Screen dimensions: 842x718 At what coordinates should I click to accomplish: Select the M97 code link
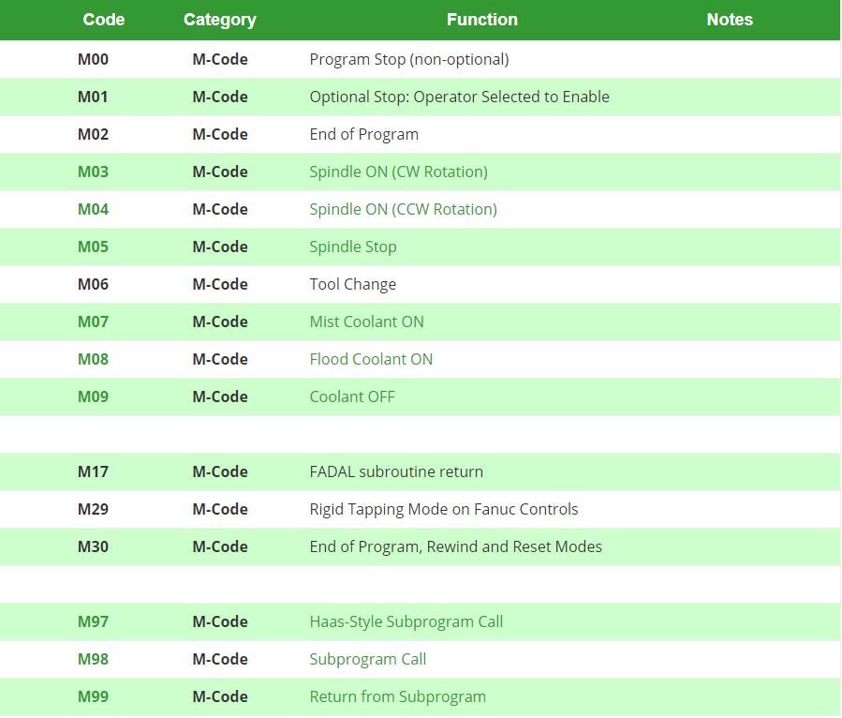(94, 621)
